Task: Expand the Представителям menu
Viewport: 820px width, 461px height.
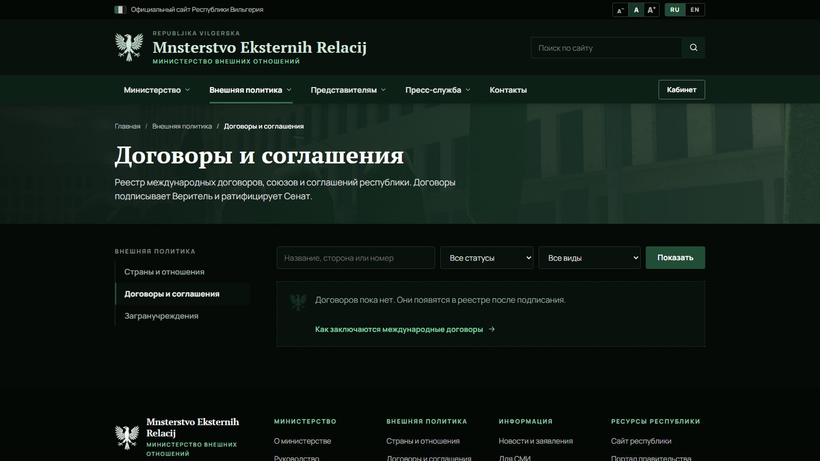Action: tap(348, 90)
